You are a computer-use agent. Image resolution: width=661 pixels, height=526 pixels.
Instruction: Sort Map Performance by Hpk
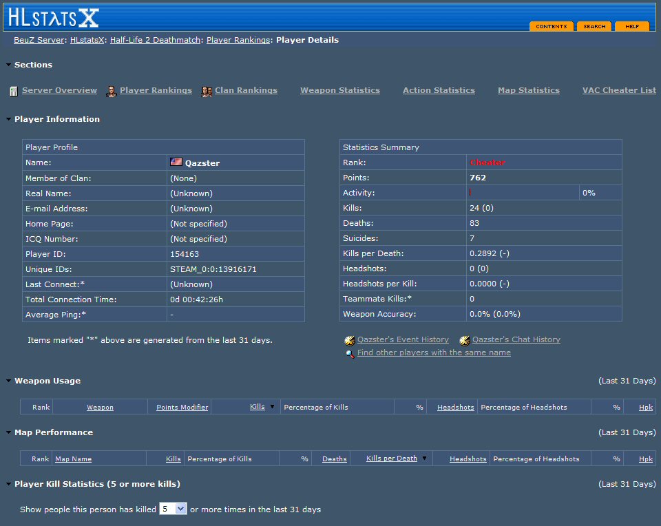[x=645, y=459]
